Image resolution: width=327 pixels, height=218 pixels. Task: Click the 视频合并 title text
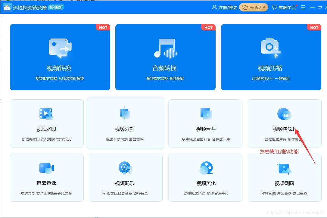206,129
